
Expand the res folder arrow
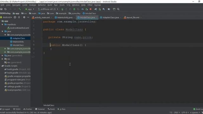point(2,59)
